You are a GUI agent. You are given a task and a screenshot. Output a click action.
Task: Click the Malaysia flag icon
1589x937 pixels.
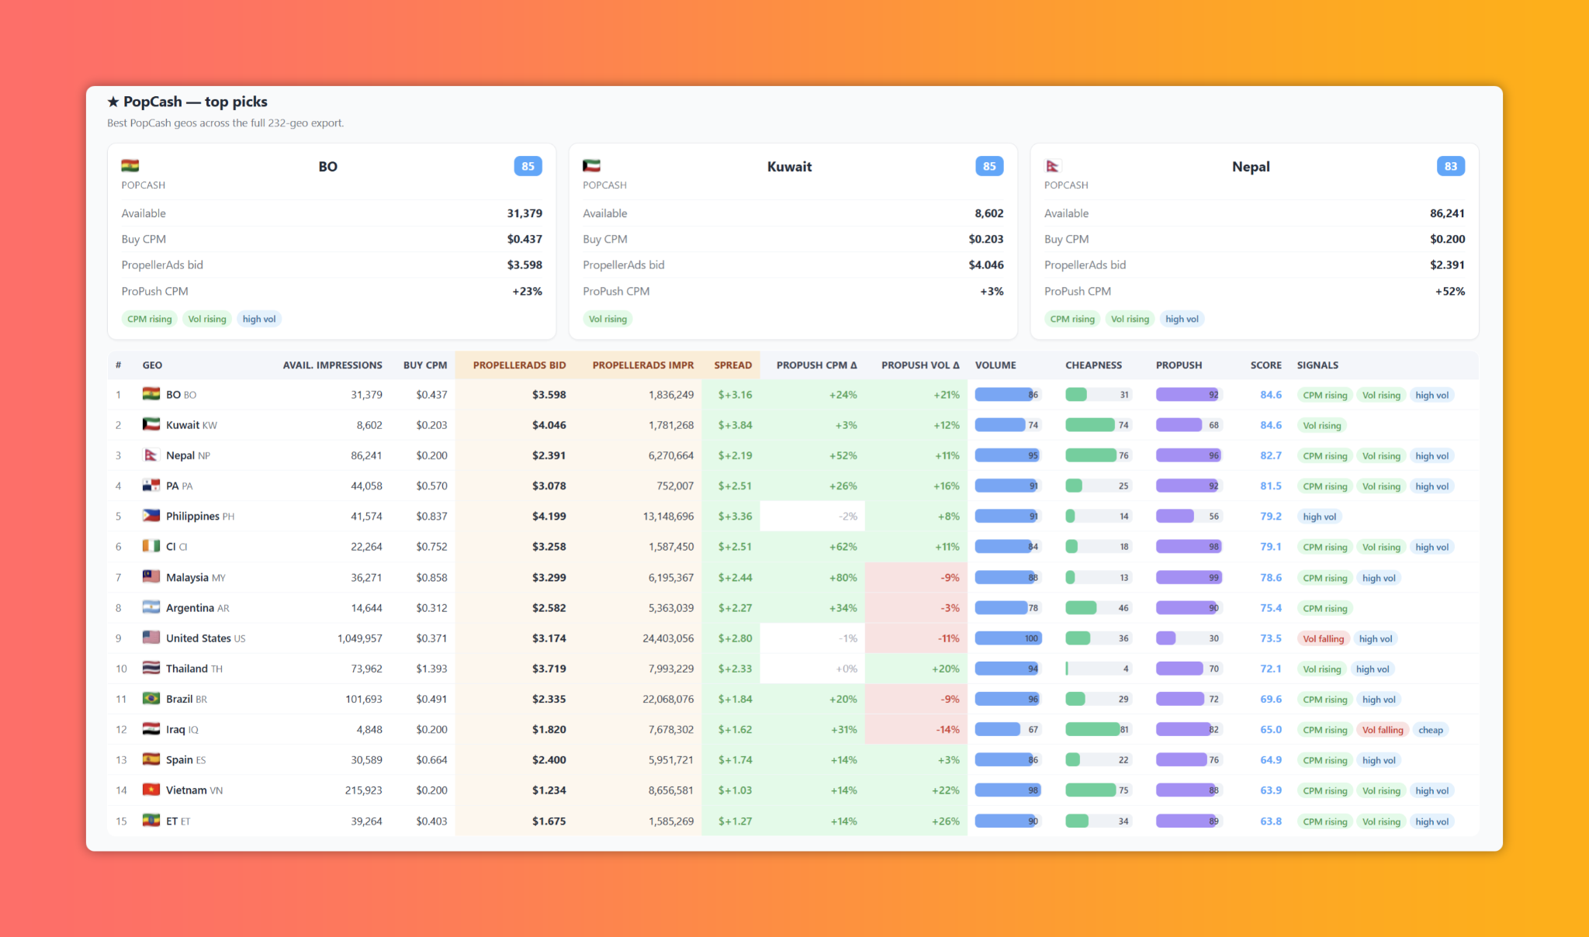(x=151, y=577)
